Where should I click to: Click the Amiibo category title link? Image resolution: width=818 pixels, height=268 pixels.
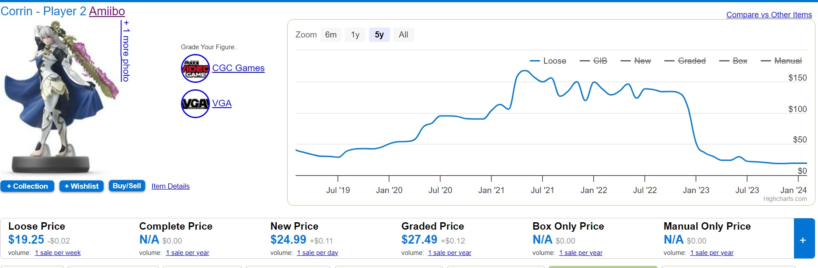(107, 11)
